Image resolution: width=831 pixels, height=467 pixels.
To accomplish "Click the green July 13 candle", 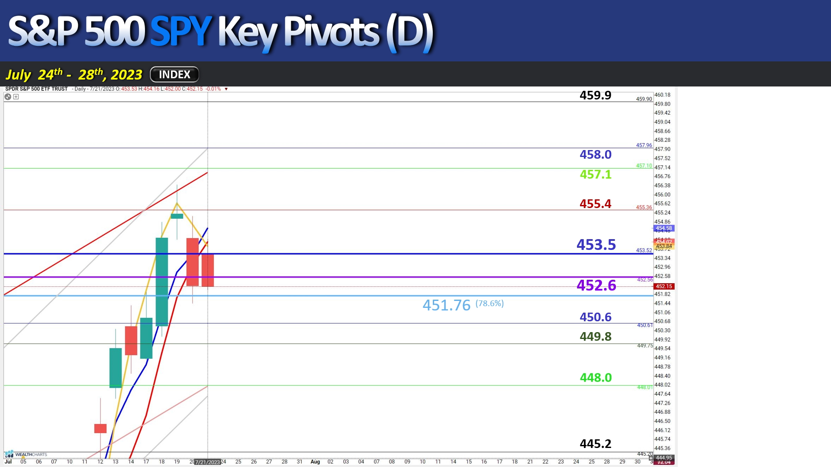I will pos(116,368).
